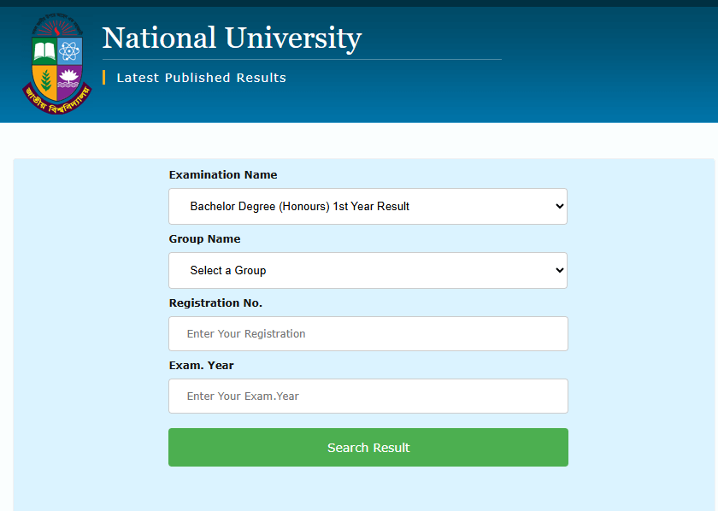Viewport: 718px width, 511px height.
Task: Focus the Enter Your Registration field
Action: pyautogui.click(x=368, y=334)
